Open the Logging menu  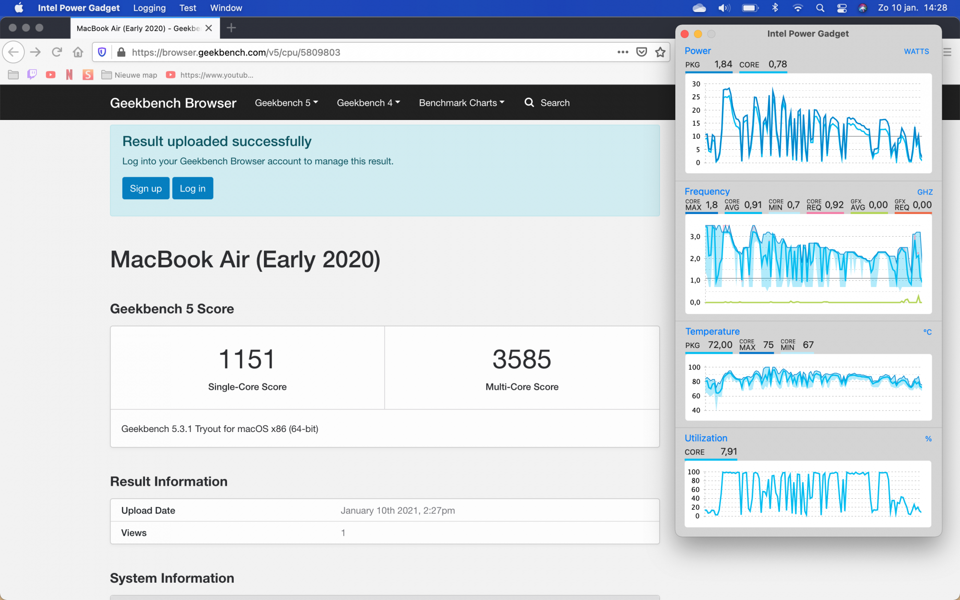[x=149, y=8]
